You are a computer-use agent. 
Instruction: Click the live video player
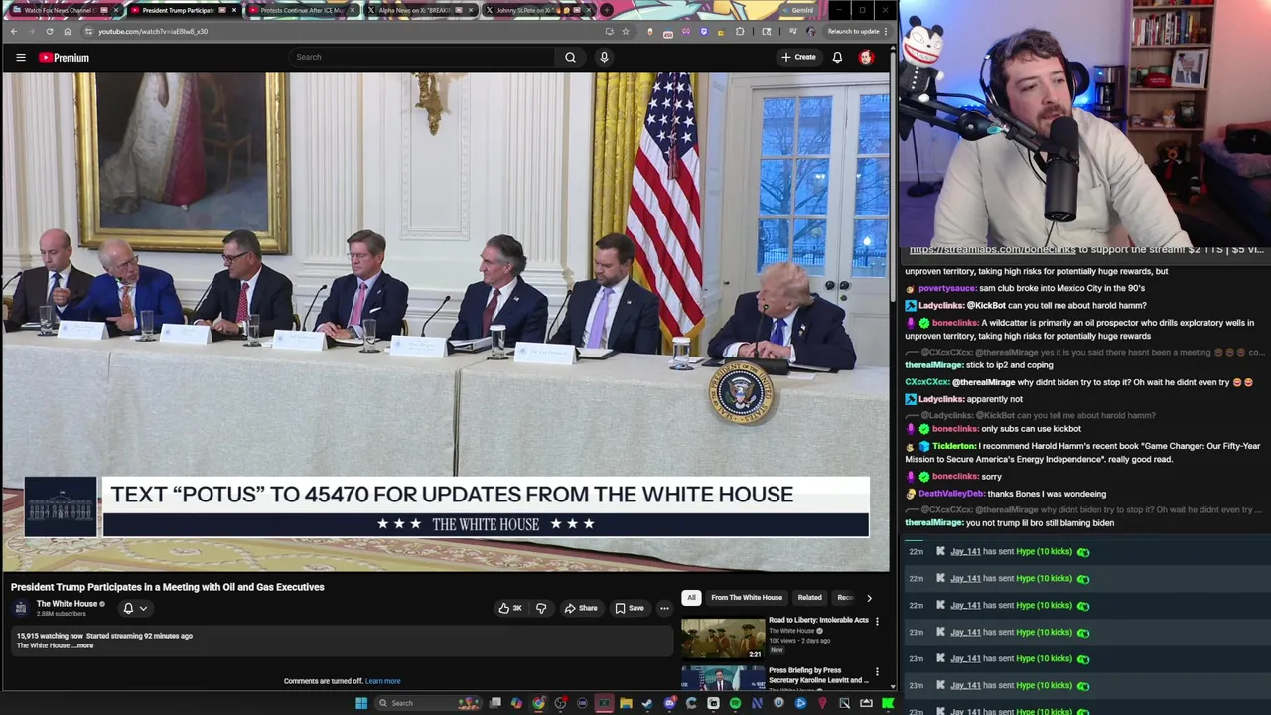click(x=445, y=322)
